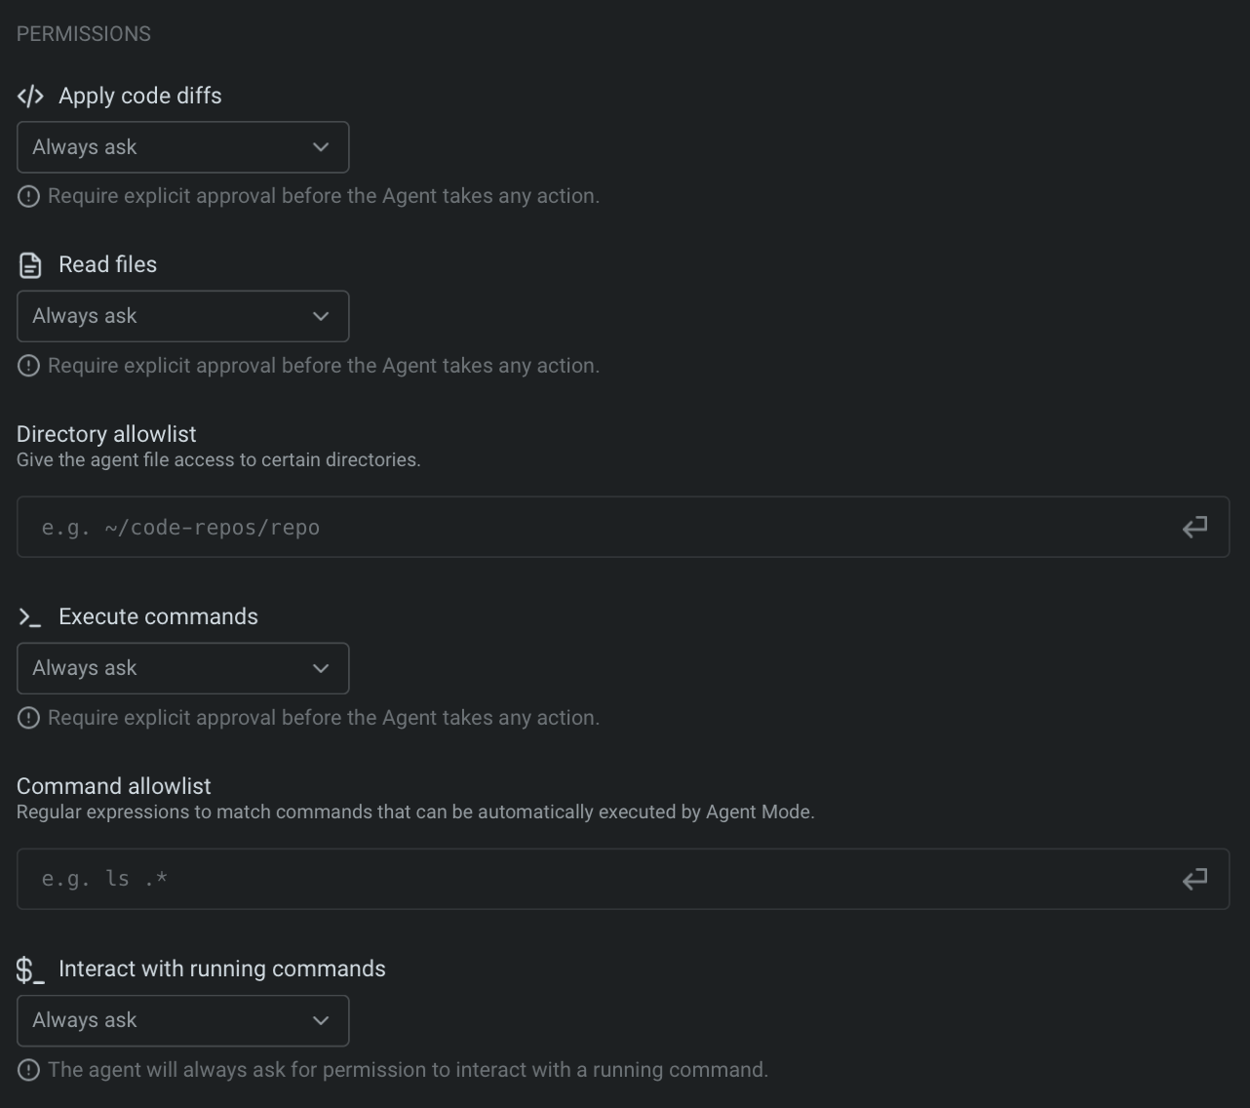
Task: Click the PERMISSIONS section header
Action: (x=84, y=34)
